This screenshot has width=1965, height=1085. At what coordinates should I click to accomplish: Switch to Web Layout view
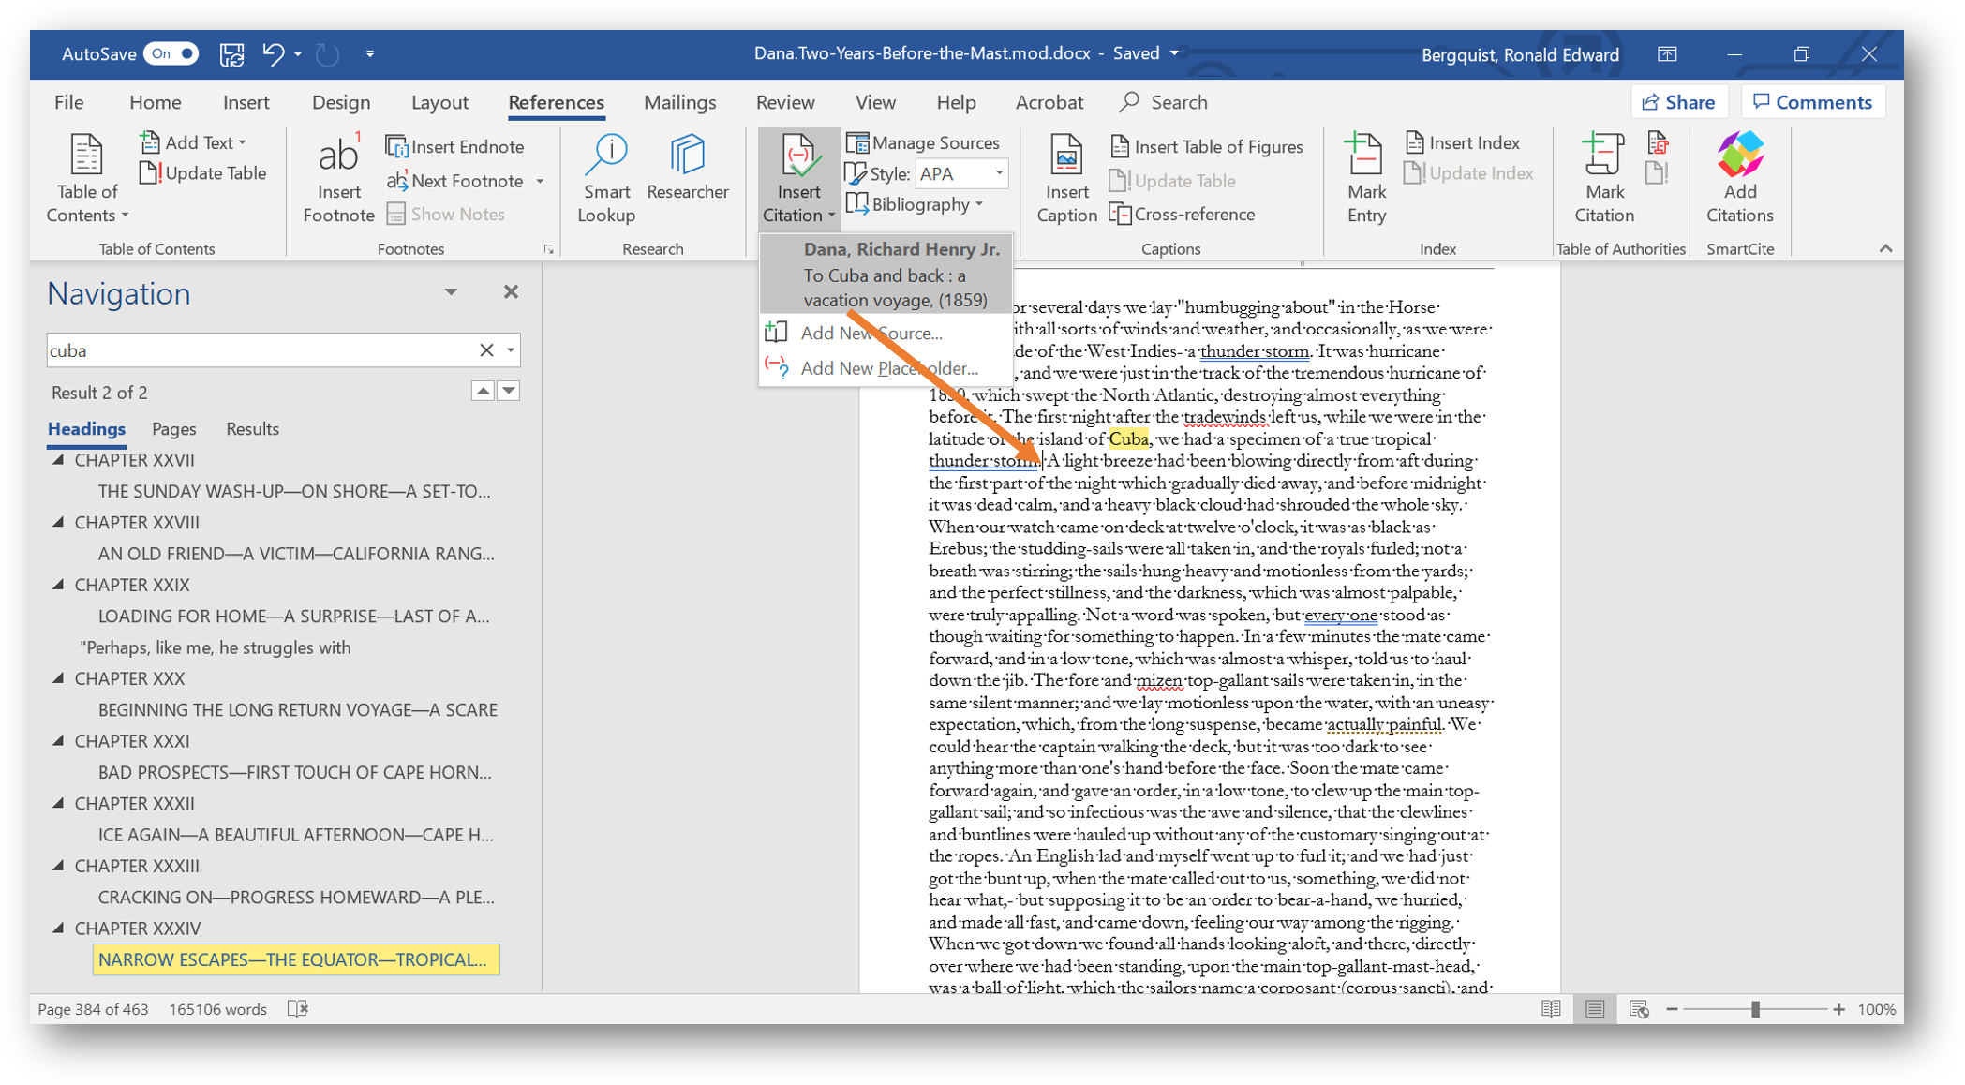pyautogui.click(x=1638, y=1009)
